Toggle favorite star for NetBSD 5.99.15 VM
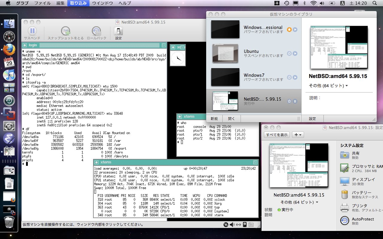Viewport: 383px width, 239px height. coord(289,101)
